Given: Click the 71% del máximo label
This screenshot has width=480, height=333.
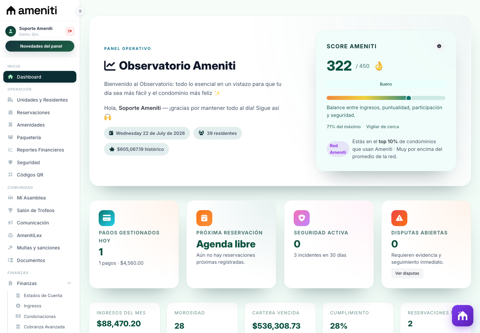Looking at the screenshot, I should click(344, 127).
